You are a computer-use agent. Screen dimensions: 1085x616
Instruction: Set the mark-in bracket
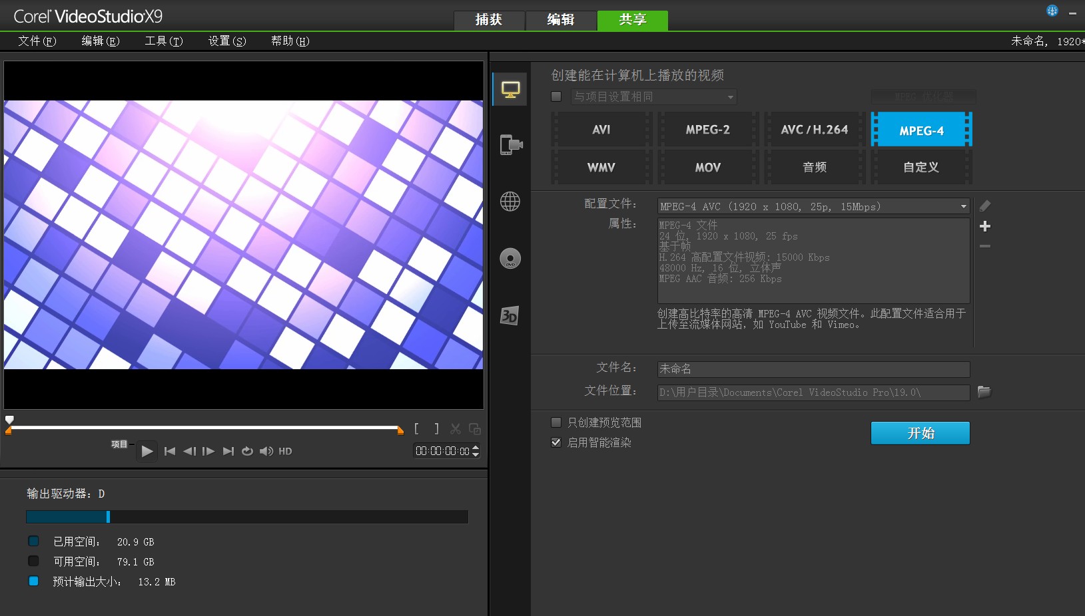click(417, 429)
